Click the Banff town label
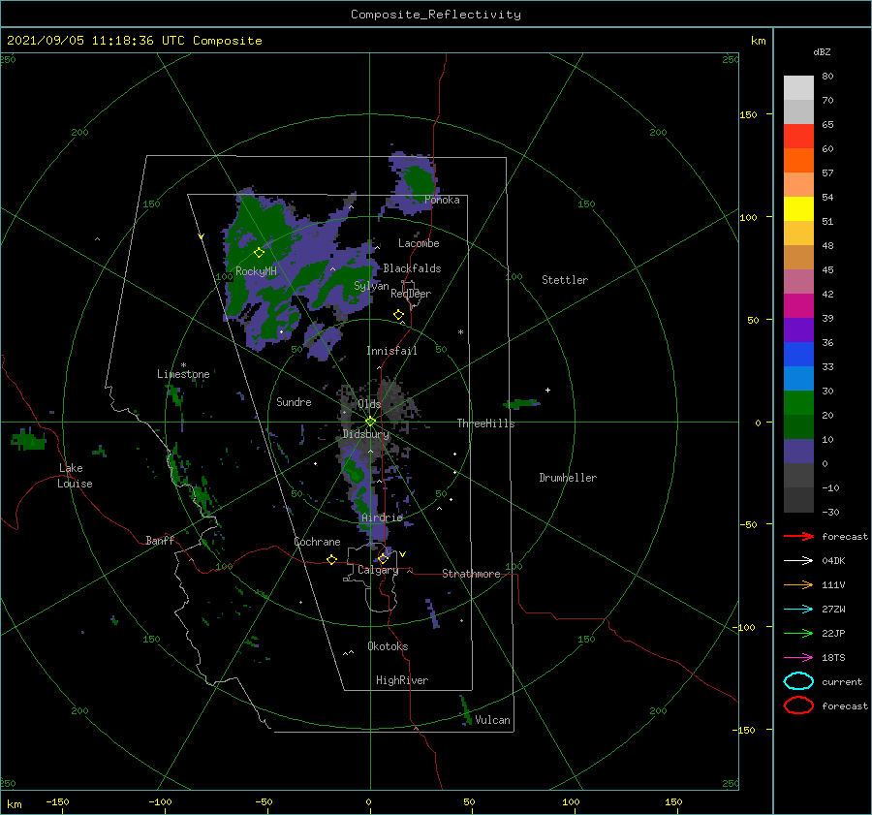Image resolution: width=872 pixels, height=815 pixels. [x=160, y=540]
